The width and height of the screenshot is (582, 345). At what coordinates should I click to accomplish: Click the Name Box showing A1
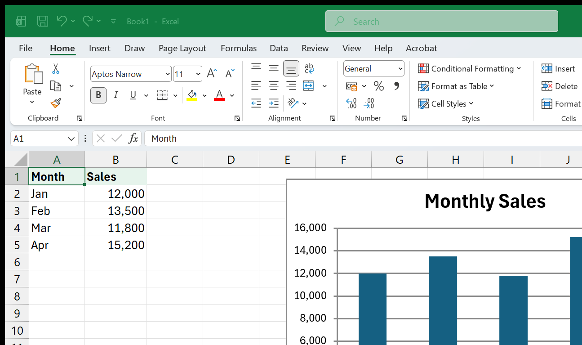(44, 139)
